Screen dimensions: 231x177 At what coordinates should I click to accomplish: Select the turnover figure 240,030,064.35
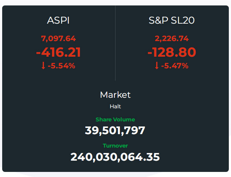(115, 157)
